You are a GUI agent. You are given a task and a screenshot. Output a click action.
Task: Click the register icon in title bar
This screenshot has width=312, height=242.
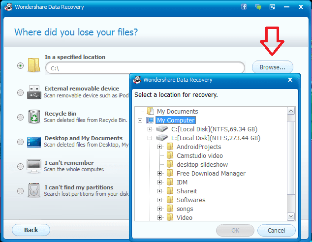tap(272, 7)
